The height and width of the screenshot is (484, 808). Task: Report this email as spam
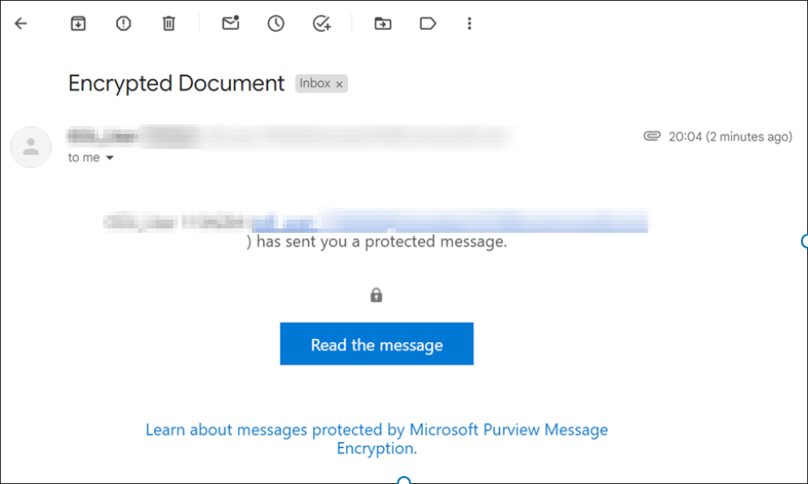[x=123, y=24]
